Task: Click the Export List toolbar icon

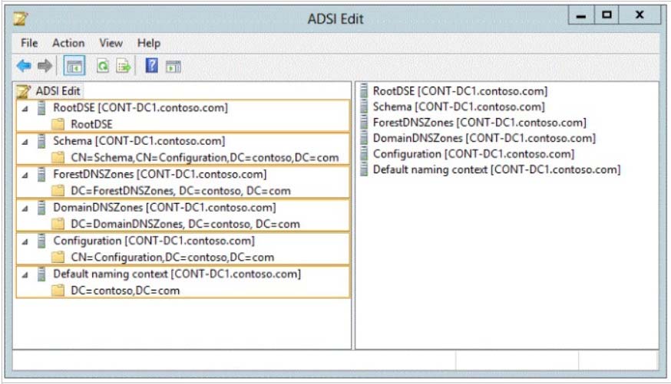Action: (124, 66)
